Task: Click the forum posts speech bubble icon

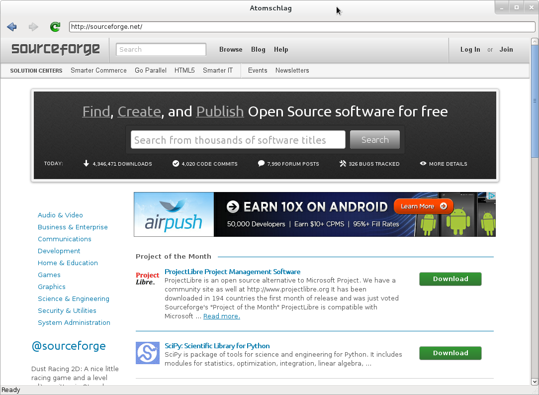Action: [261, 163]
